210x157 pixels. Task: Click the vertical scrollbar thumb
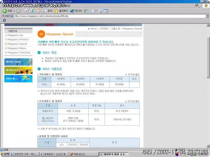[208, 57]
